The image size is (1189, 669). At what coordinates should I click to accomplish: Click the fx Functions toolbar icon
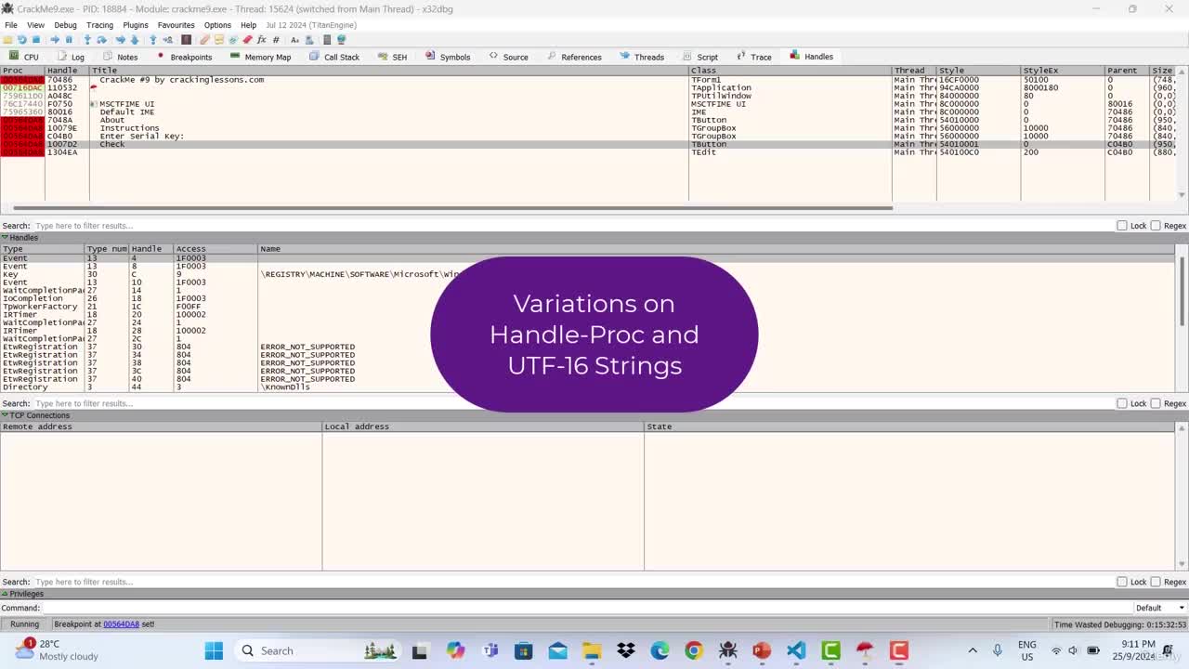tap(262, 40)
